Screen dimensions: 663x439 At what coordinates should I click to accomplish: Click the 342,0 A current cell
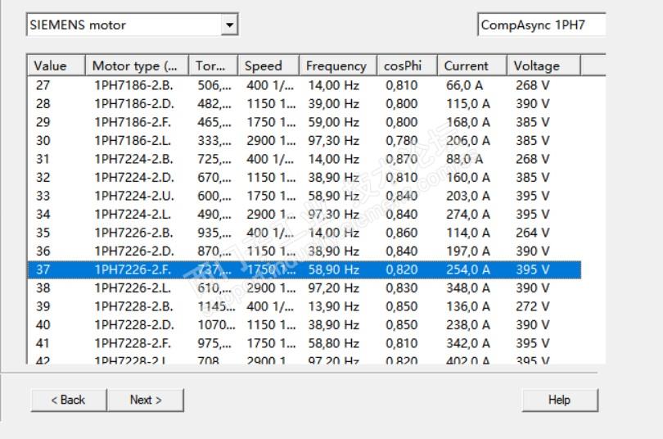tap(468, 343)
